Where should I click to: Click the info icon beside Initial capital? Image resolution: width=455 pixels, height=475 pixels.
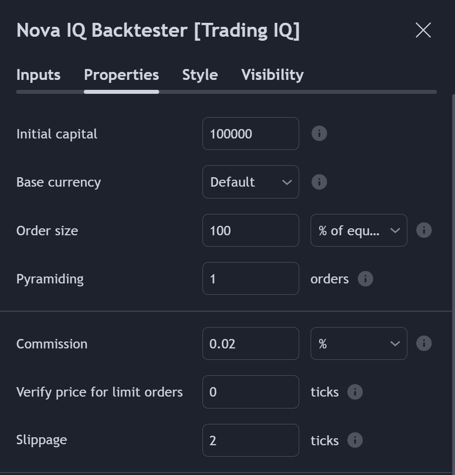pos(319,133)
